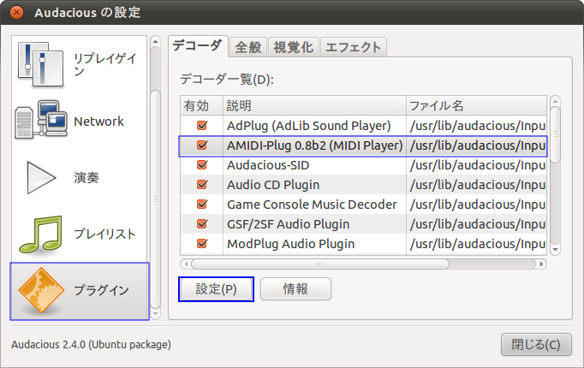Click the 演奏 label in sidebar
Screen dimensions: 584x368
click(x=86, y=178)
